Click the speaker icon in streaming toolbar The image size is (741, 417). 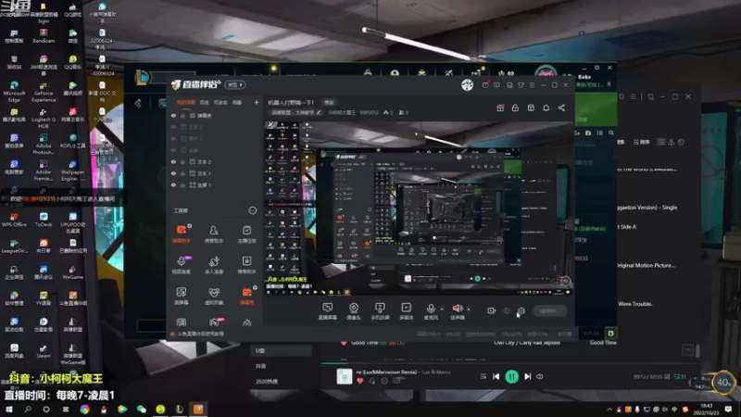[x=457, y=309]
